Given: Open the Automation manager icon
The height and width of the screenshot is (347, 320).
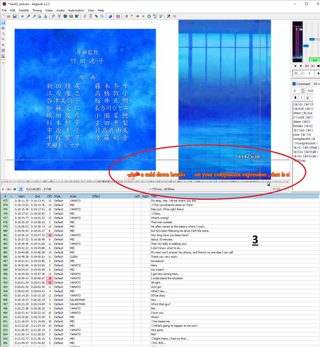Looking at the screenshot, I should [x=110, y=16].
